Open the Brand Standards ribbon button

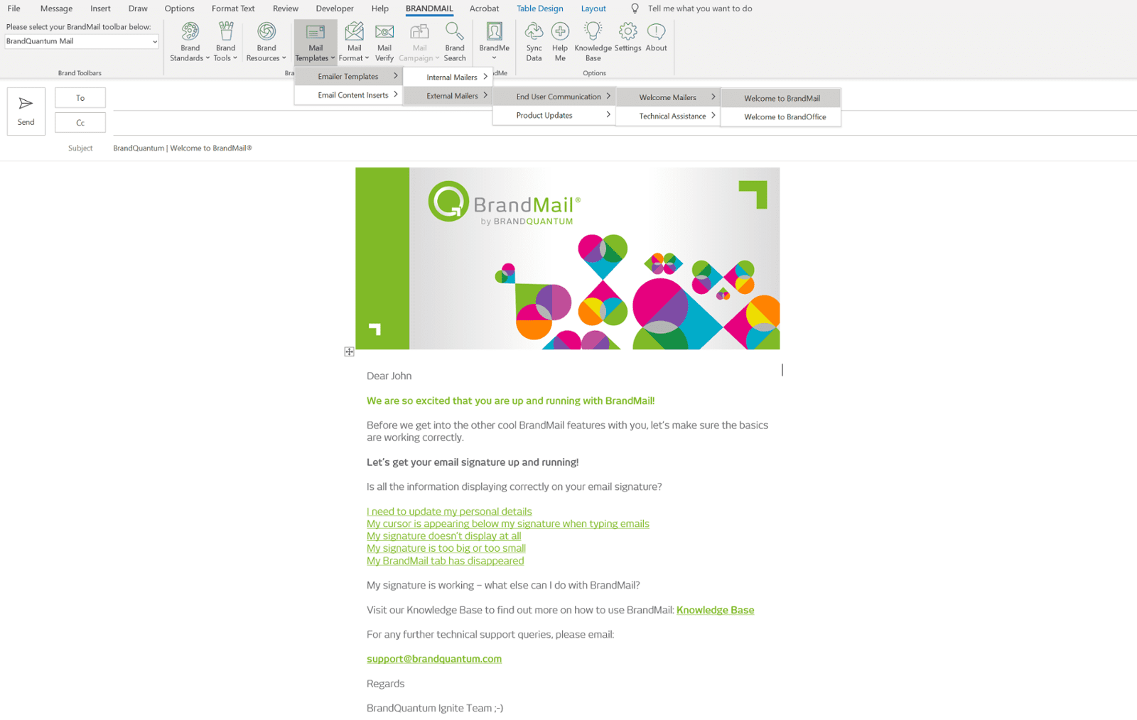[x=190, y=41]
